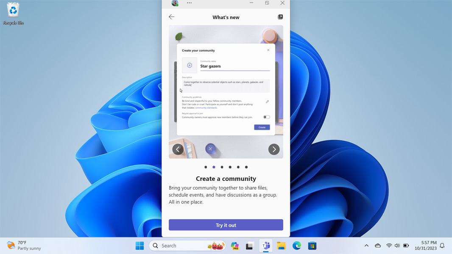Select the last carousel page dot
The width and height of the screenshot is (452, 254).
(246, 167)
